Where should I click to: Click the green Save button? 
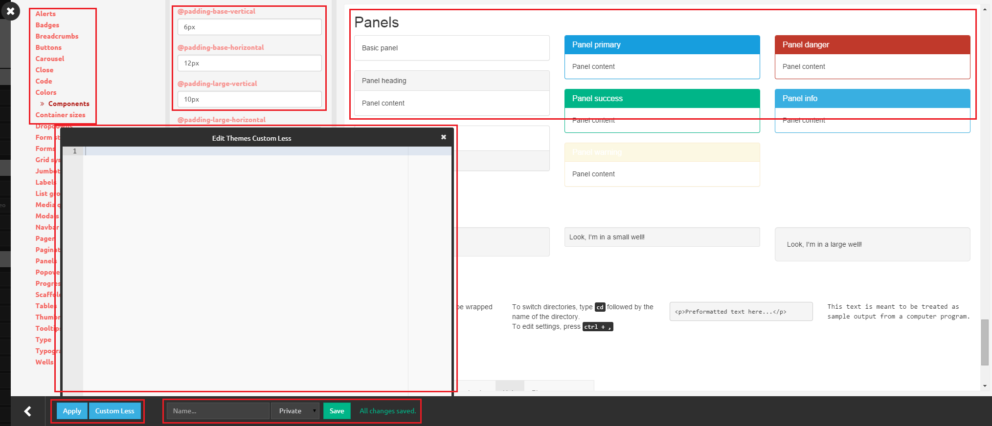(337, 411)
